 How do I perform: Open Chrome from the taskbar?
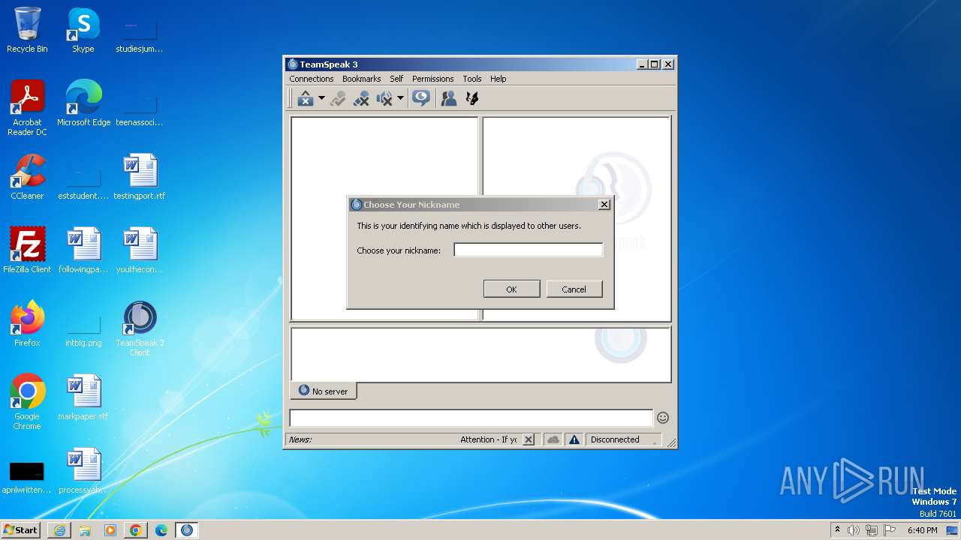136,530
